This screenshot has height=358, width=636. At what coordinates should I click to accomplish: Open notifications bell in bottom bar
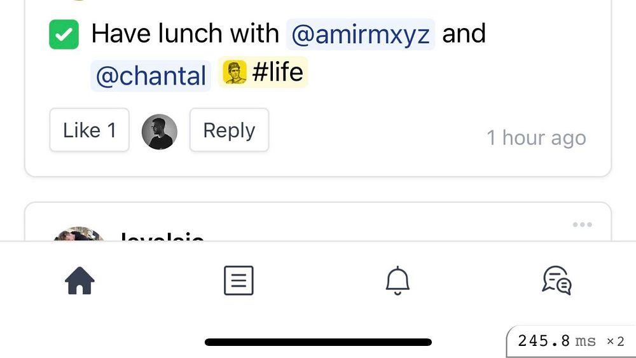pyautogui.click(x=398, y=280)
